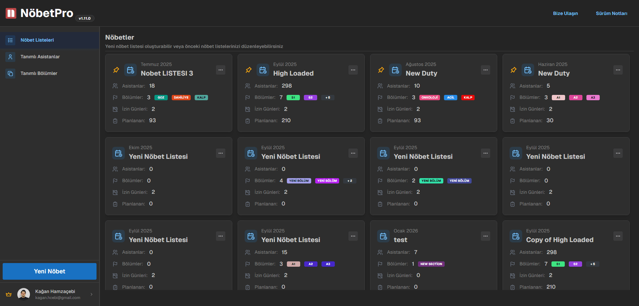Click the NöbetPro logo icon
639x306 pixels.
pyautogui.click(x=11, y=13)
